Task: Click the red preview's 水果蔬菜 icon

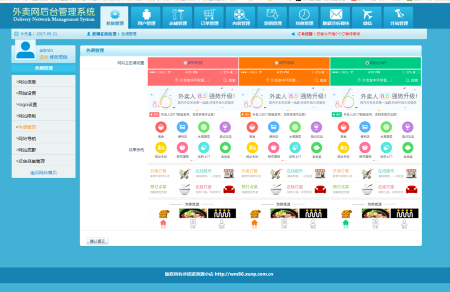Action: pos(204,127)
